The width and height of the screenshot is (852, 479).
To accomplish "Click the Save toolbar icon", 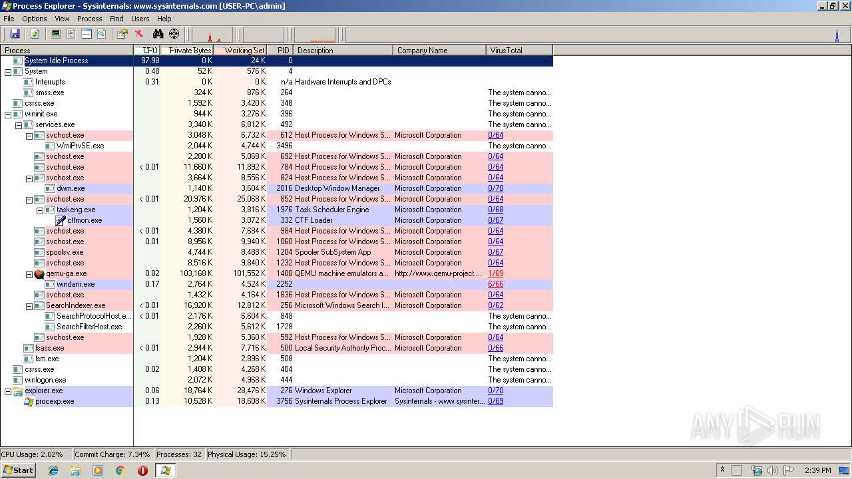I will tap(15, 34).
